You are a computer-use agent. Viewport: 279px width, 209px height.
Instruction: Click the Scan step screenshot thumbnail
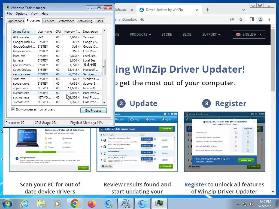click(x=50, y=149)
